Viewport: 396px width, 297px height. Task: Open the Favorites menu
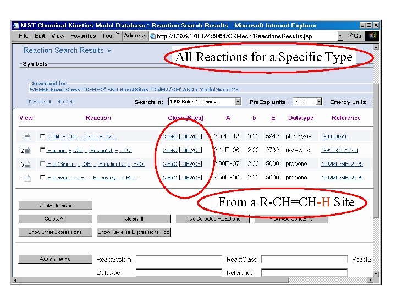pos(83,36)
